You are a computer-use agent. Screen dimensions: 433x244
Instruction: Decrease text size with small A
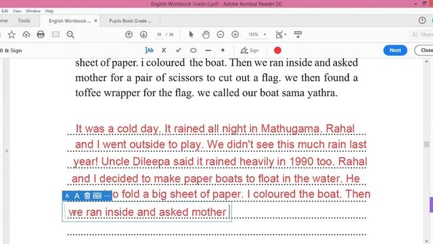pyautogui.click(x=67, y=196)
